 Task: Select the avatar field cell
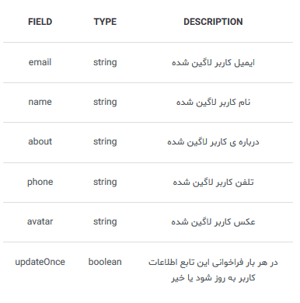coord(40,221)
